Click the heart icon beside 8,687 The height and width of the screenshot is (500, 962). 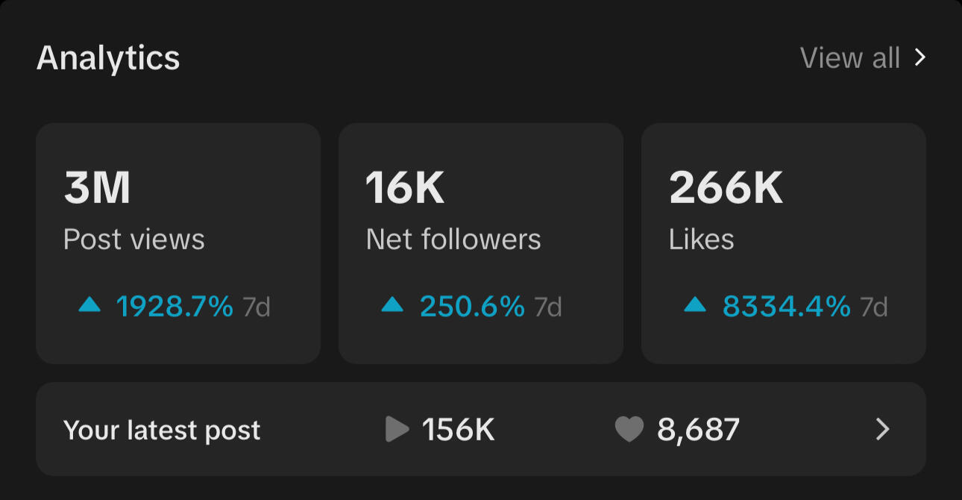[x=629, y=429]
